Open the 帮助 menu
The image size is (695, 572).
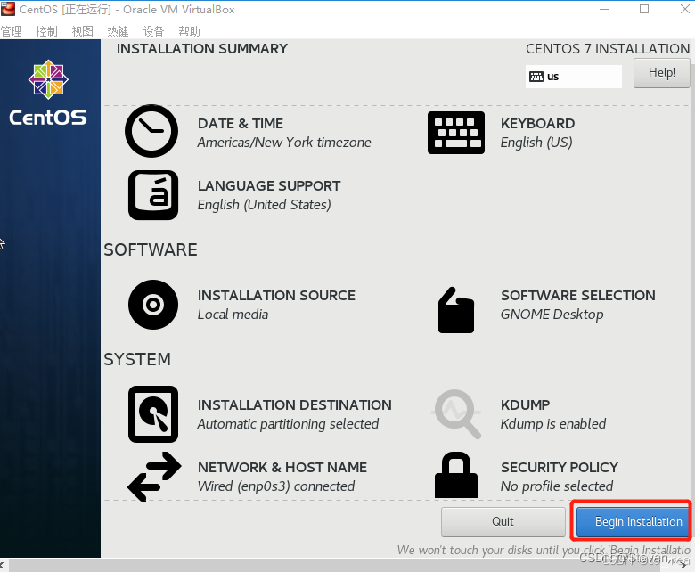[x=189, y=31]
